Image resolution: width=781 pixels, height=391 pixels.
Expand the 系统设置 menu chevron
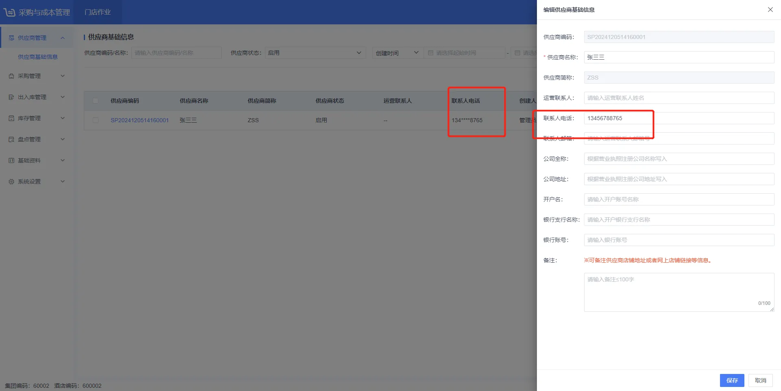coord(63,181)
